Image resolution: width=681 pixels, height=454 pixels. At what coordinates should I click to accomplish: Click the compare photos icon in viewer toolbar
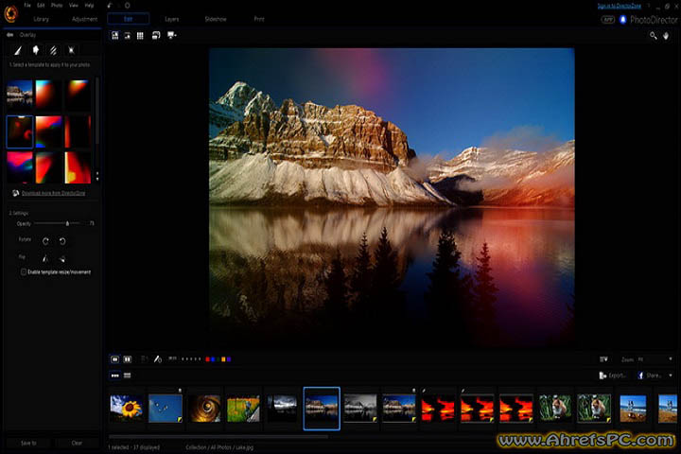click(156, 36)
